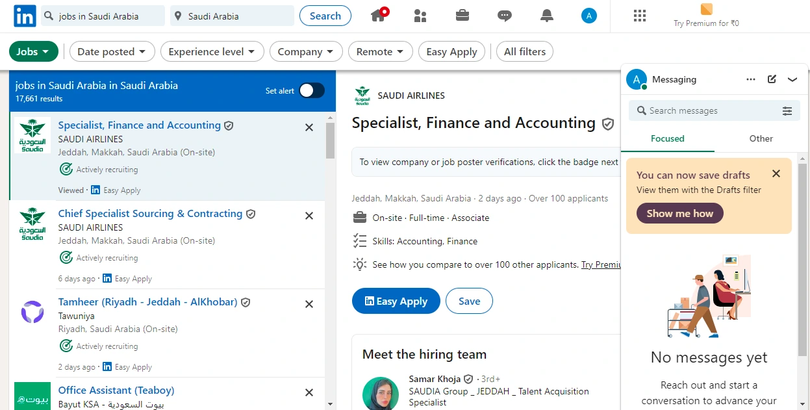Open the Work apps grid icon

pos(640,16)
